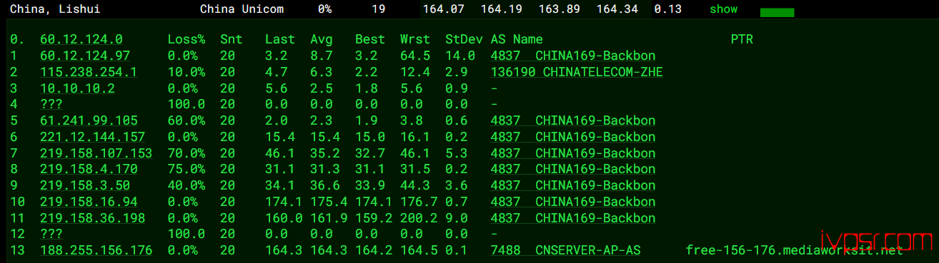The height and width of the screenshot is (263, 939).
Task: Open IP link 219.158.16.94
Action: pos(89,202)
